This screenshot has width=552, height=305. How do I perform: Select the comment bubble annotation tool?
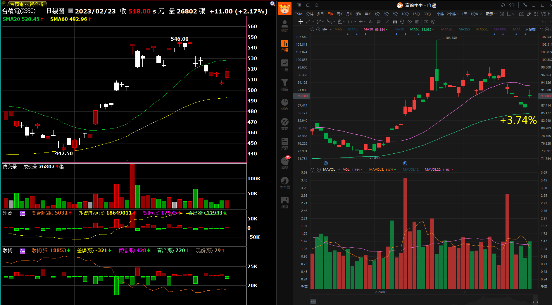tap(379, 22)
